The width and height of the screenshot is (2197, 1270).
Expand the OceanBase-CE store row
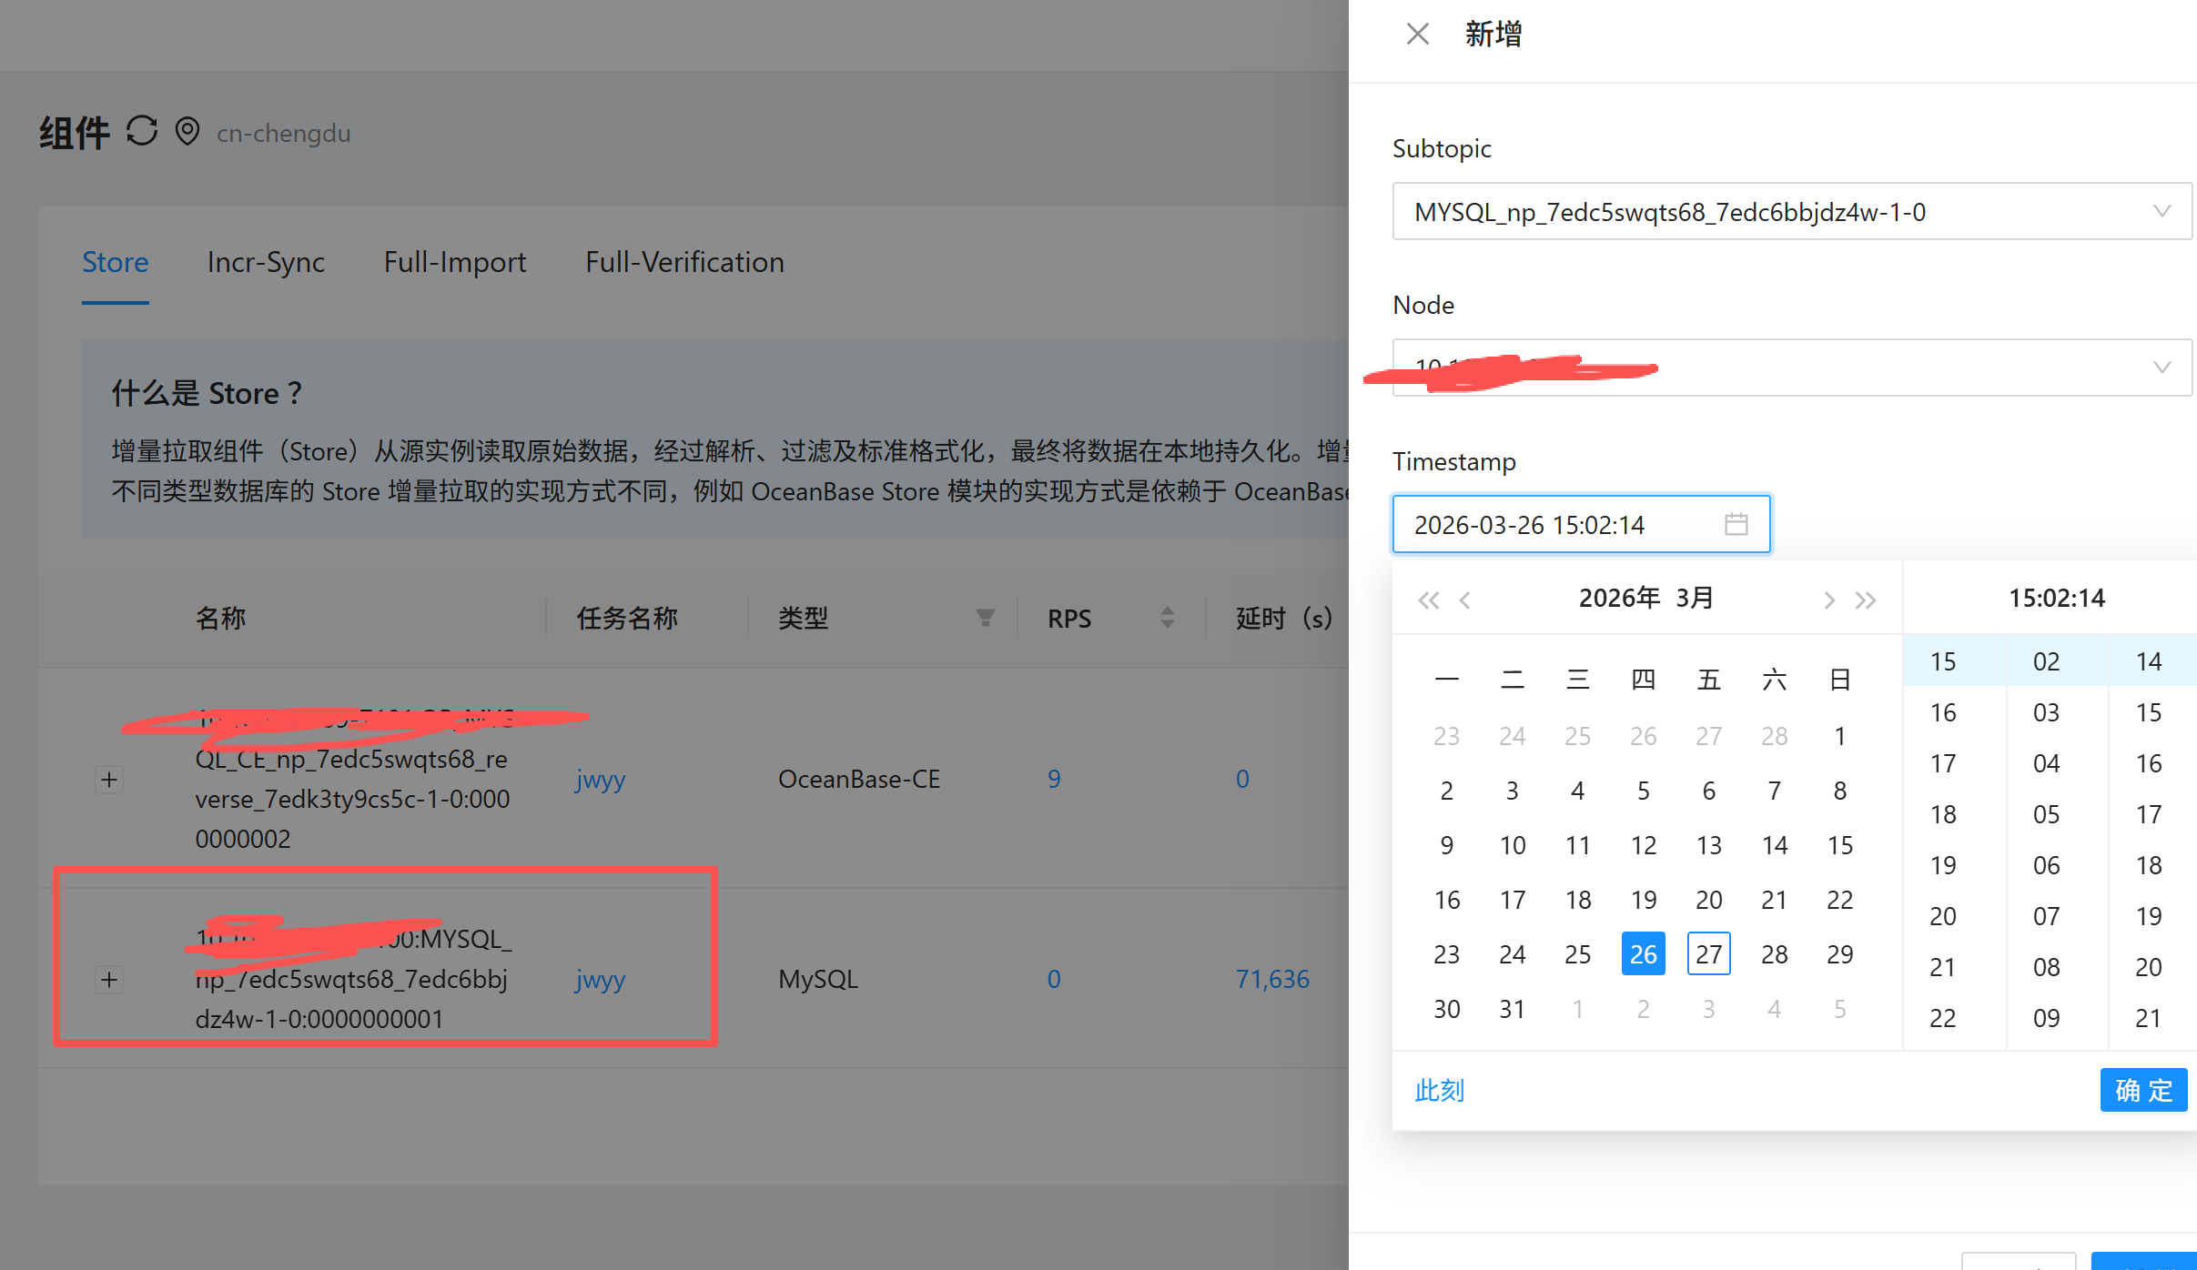pos(109,780)
